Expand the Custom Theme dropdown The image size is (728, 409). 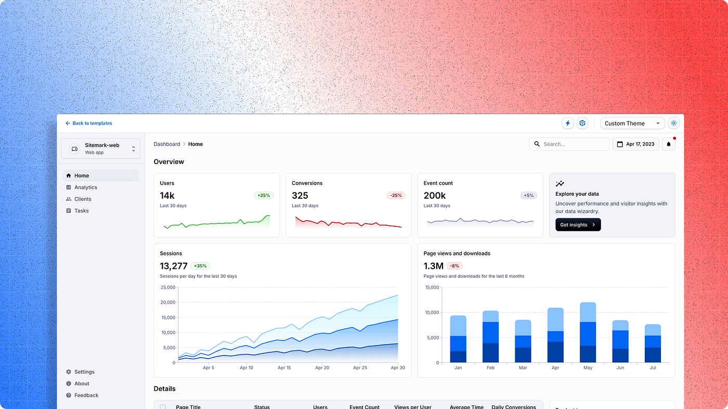(632, 124)
